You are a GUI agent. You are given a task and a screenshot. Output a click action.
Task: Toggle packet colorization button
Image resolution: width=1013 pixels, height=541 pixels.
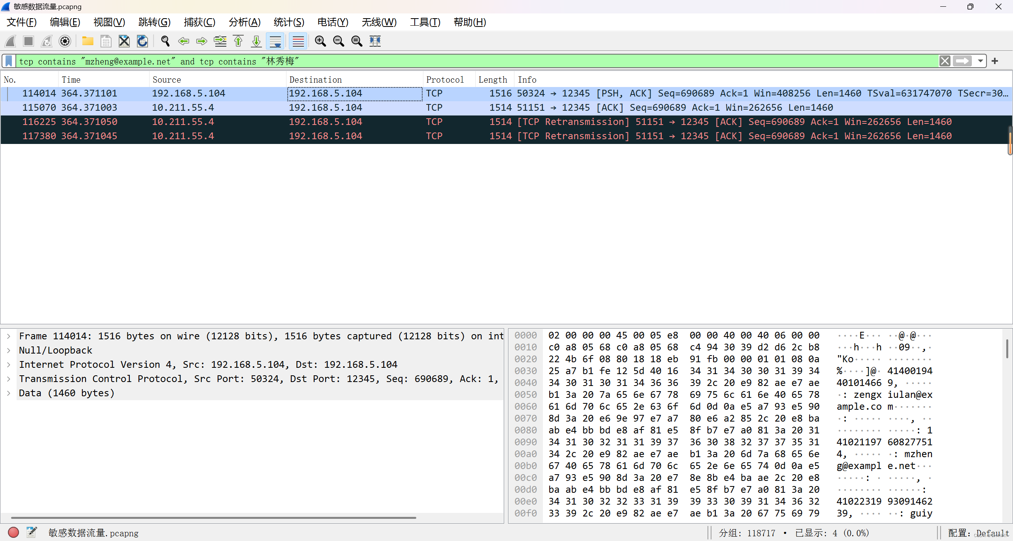tap(298, 41)
